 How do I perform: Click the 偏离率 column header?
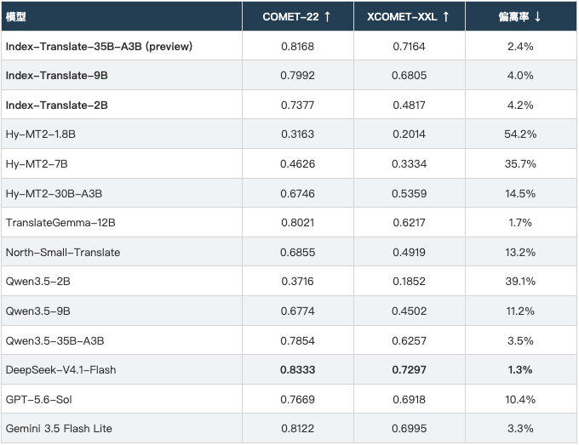click(520, 17)
